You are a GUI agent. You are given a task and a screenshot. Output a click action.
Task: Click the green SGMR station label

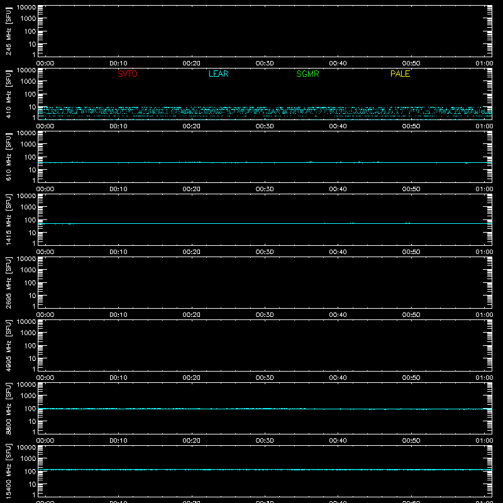coord(307,74)
